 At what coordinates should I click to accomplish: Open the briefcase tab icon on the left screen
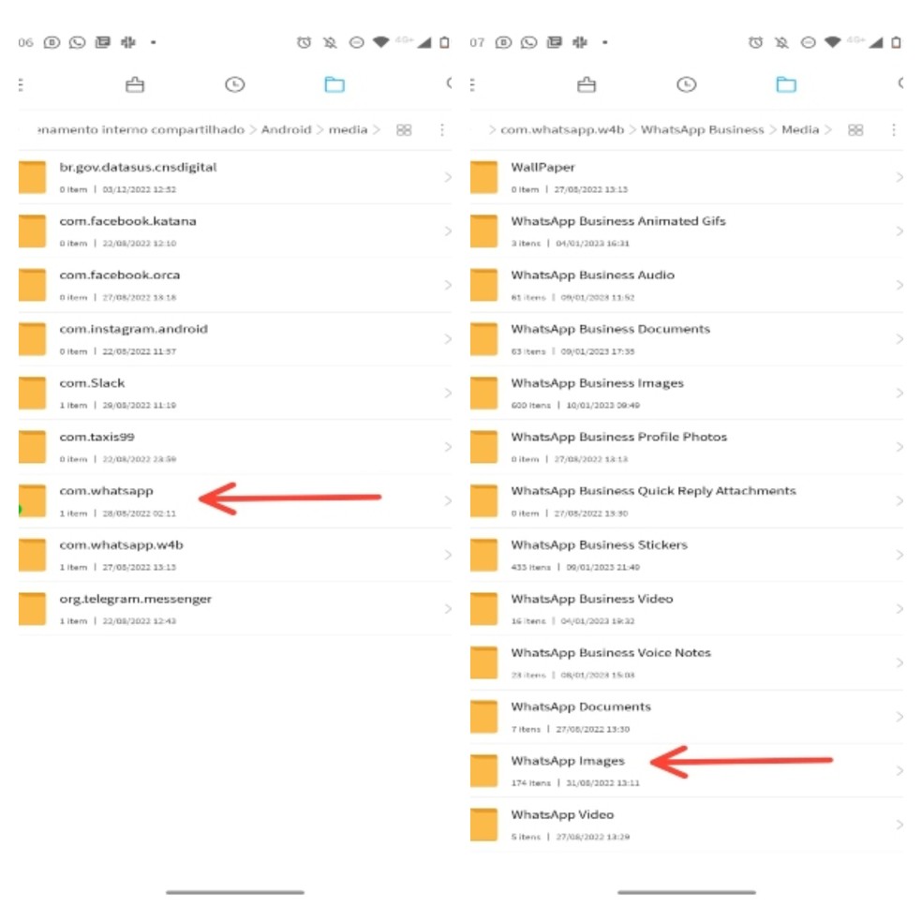[x=135, y=84]
